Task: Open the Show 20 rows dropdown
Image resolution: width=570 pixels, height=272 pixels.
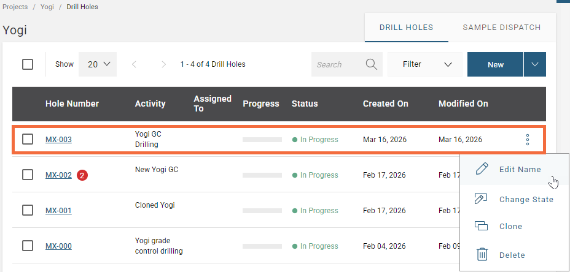Action: coord(98,64)
